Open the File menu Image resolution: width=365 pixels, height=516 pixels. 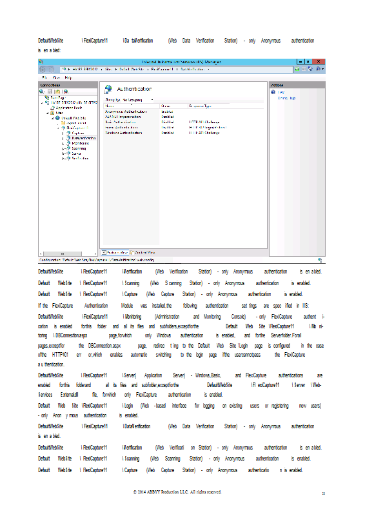[x=44, y=77]
